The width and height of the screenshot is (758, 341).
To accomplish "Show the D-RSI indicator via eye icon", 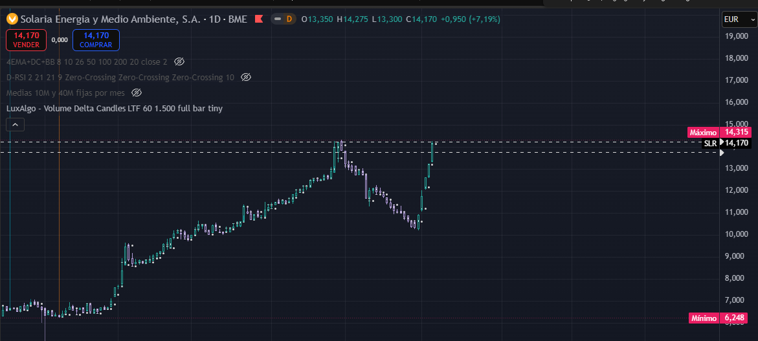I will click(245, 77).
